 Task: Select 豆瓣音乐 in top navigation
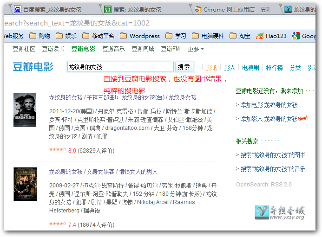point(113,49)
